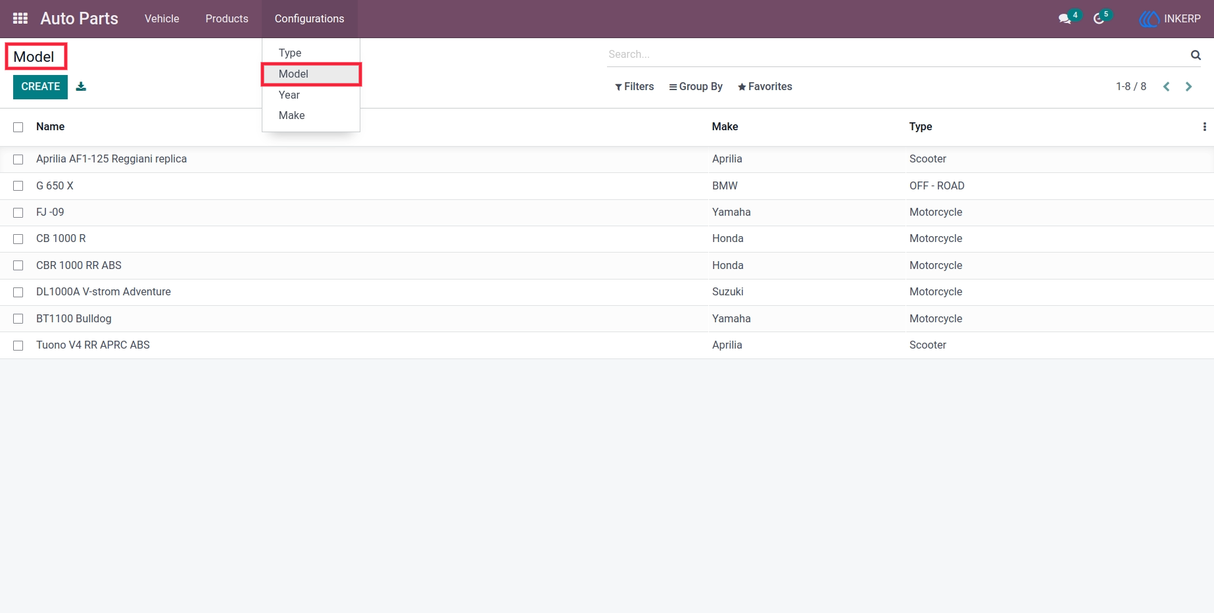The height and width of the screenshot is (613, 1214).
Task: Click the search magnifier icon
Action: [x=1196, y=55]
